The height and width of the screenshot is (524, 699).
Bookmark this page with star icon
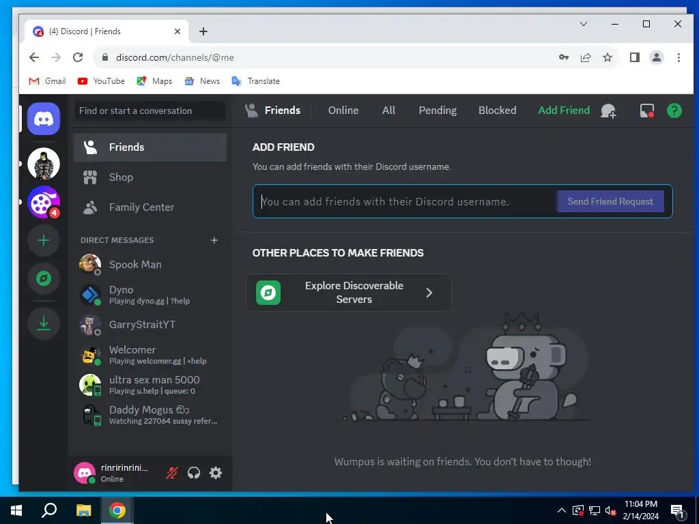pyautogui.click(x=607, y=57)
